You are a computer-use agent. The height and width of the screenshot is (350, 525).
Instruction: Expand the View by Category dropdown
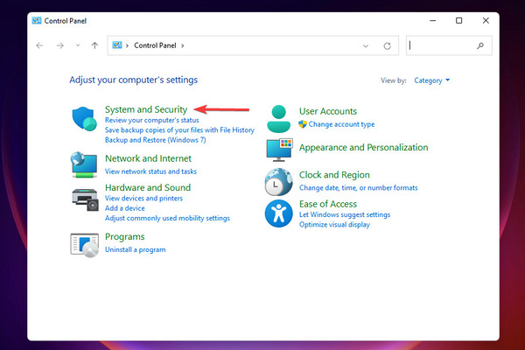coord(432,80)
